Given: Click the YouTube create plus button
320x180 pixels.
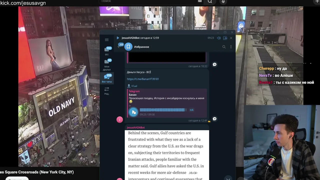Looking at the screenshot, I should pyautogui.click(x=317, y=1).
